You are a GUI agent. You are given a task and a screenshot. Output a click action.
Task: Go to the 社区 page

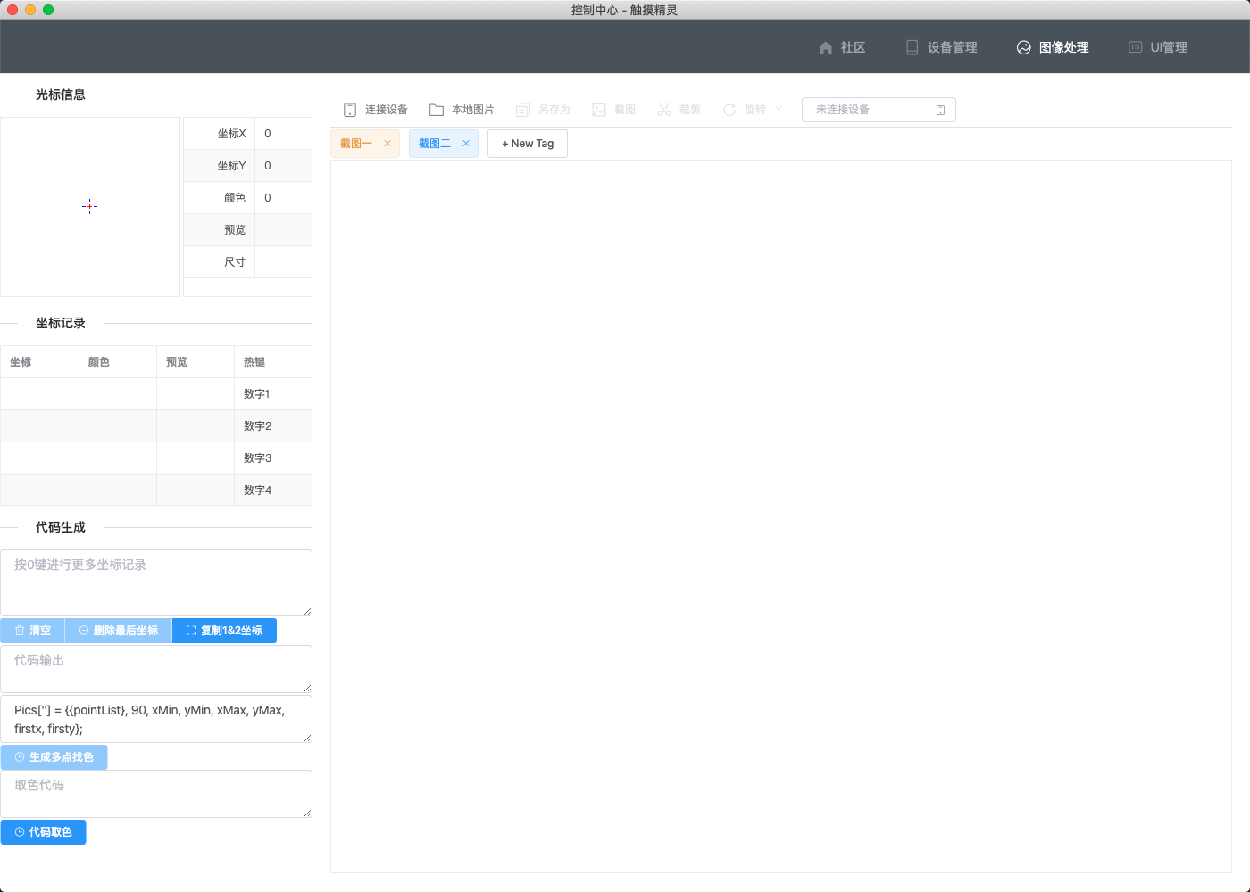click(x=842, y=47)
